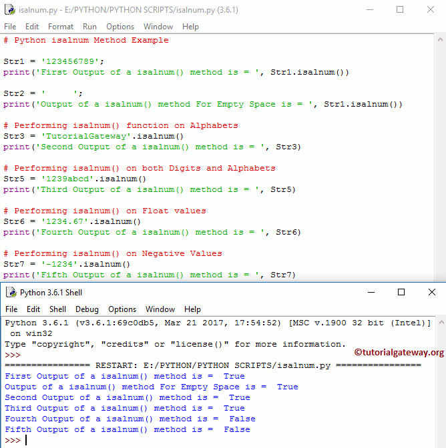This screenshot has width=446, height=448.
Task: Place cursor at the last >>> shell prompt
Action: [26, 440]
